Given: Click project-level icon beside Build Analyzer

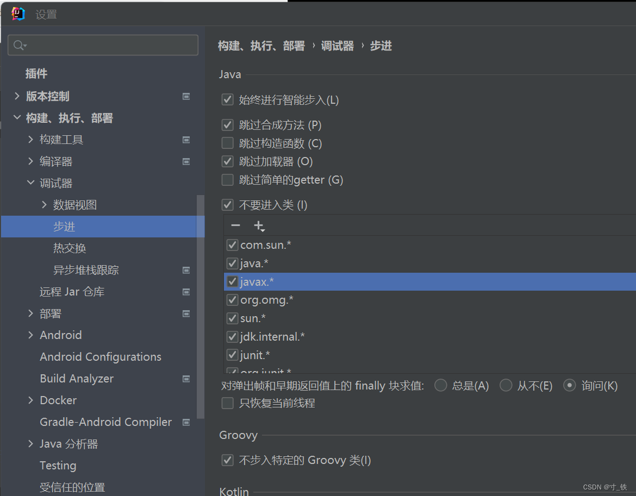Looking at the screenshot, I should pyautogui.click(x=186, y=379).
